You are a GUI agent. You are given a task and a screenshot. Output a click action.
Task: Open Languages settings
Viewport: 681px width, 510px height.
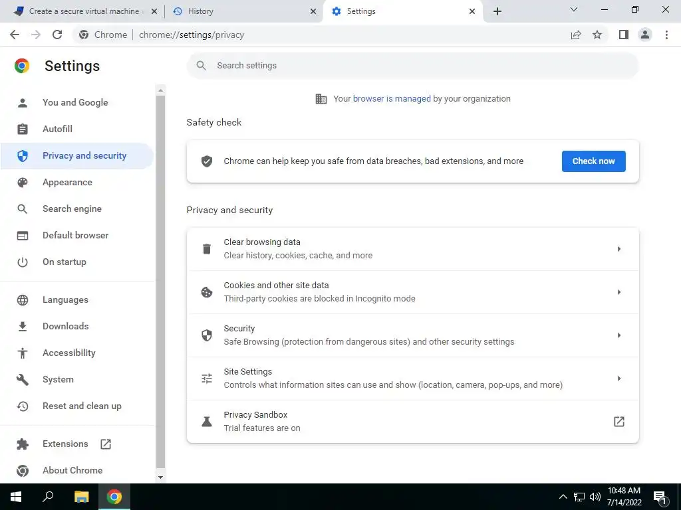coord(76,299)
